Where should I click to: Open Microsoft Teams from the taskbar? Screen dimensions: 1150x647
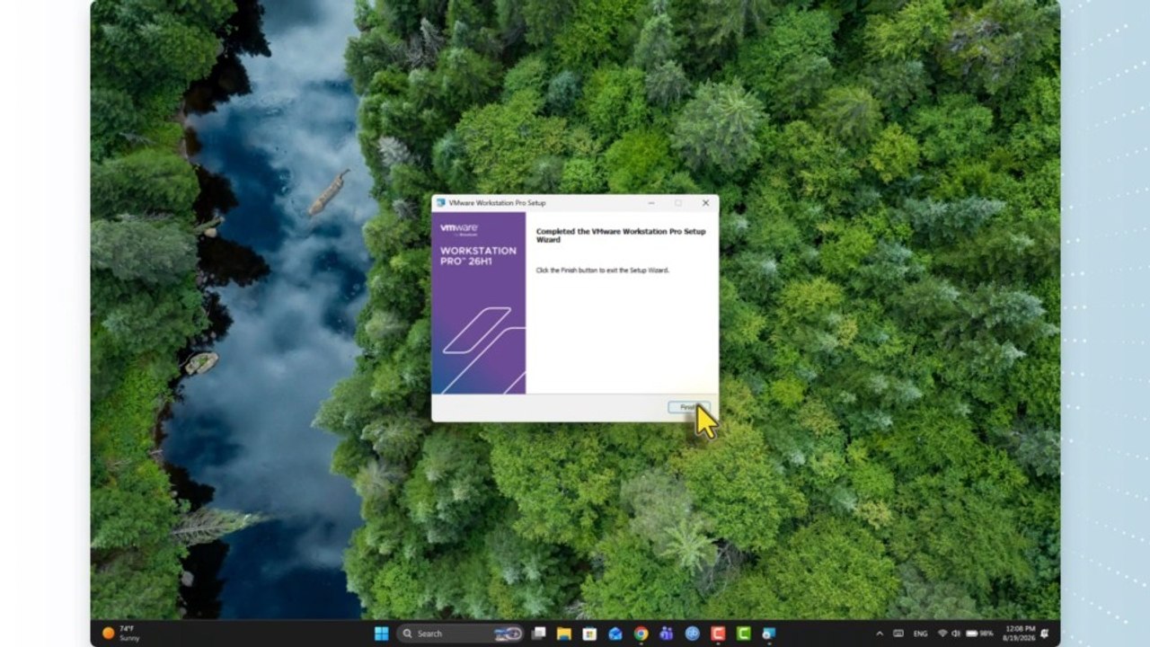(666, 634)
